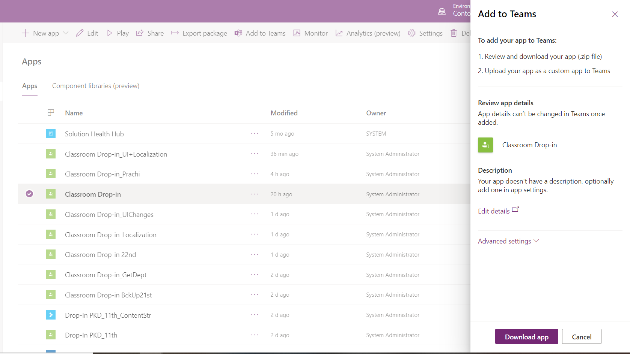
Task: Open Classroom Drop-in_Prachi app
Action: 102,174
